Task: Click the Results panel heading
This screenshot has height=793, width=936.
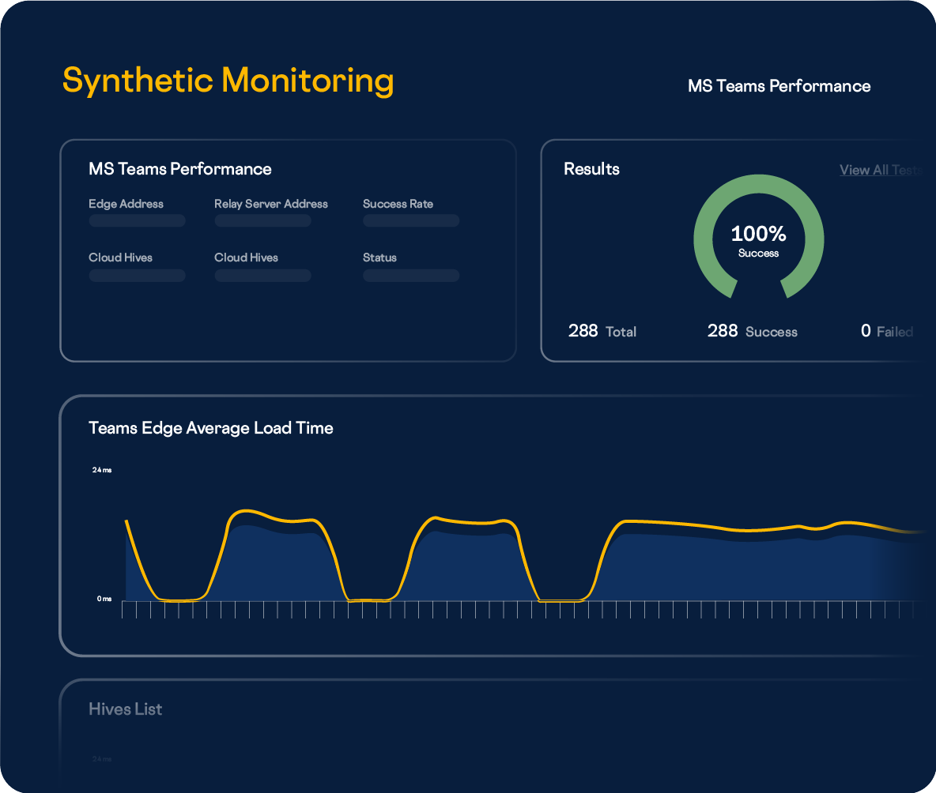Action: pos(591,169)
